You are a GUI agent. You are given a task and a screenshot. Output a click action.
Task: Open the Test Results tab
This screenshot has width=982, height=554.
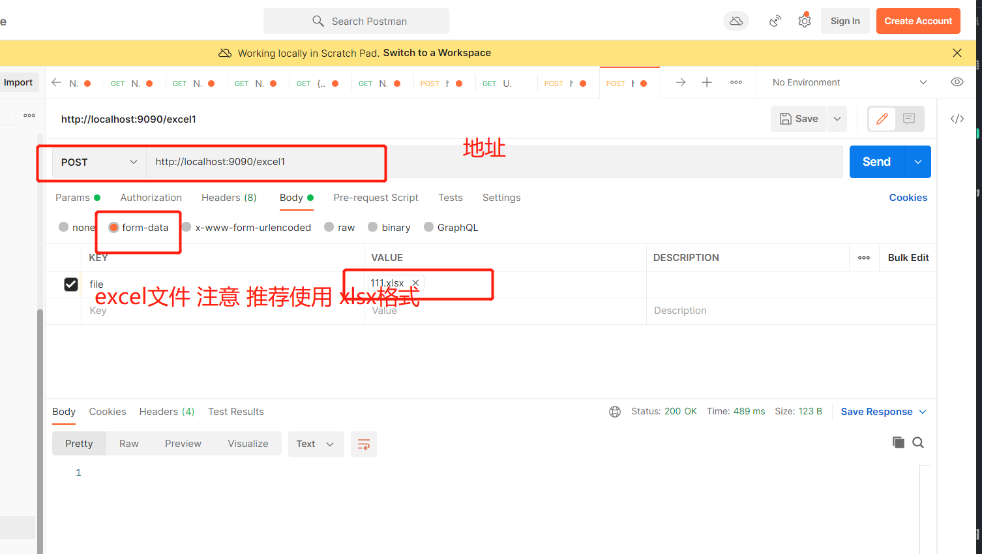235,411
